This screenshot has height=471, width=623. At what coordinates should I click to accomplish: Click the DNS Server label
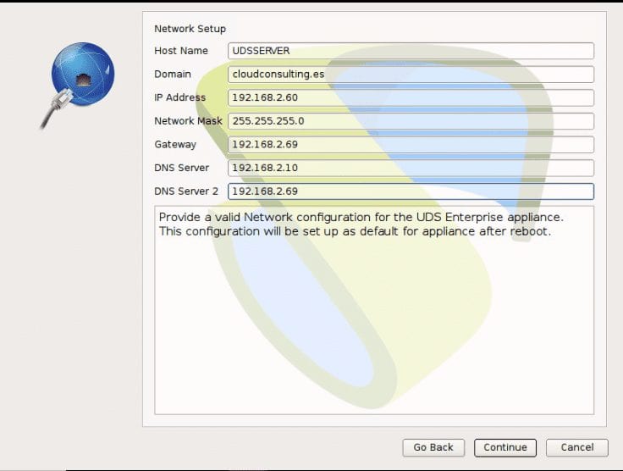(181, 168)
